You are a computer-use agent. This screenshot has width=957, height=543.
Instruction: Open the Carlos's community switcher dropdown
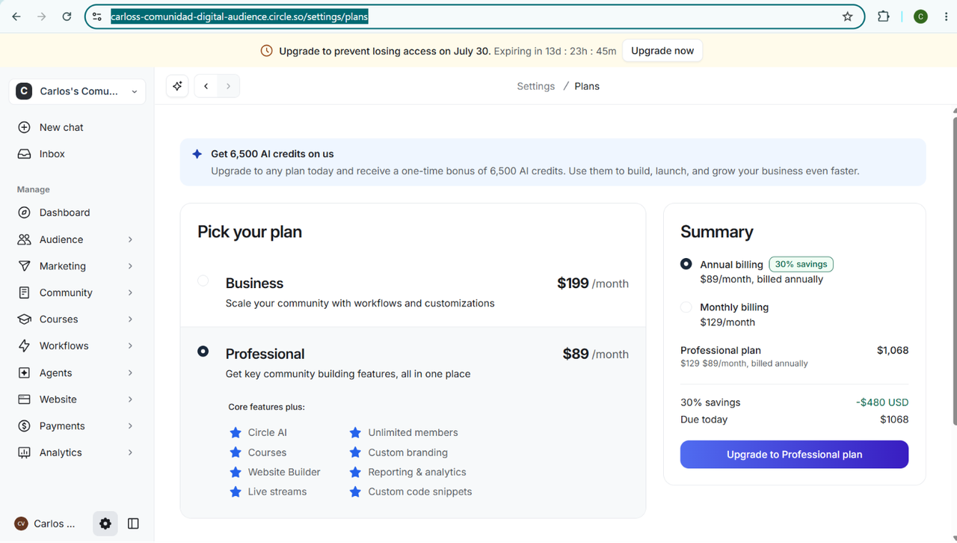(x=79, y=91)
